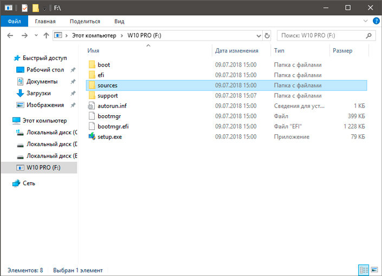The image size is (382, 276).
Task: Expand the ribbon with the chevron
Action: click(x=365, y=21)
